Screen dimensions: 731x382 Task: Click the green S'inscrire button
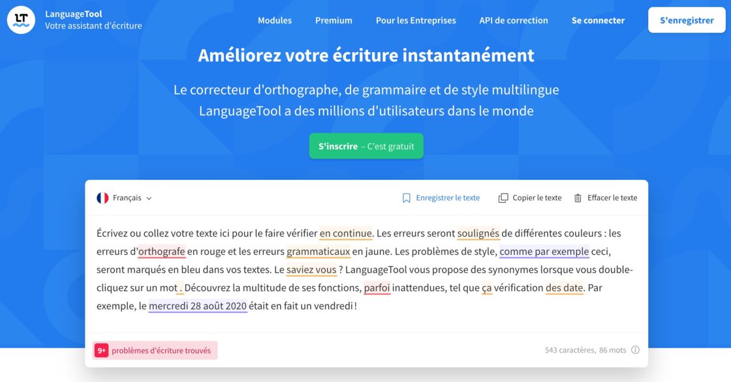point(366,146)
